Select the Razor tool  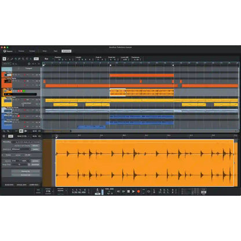pyautogui.click(x=16, y=59)
